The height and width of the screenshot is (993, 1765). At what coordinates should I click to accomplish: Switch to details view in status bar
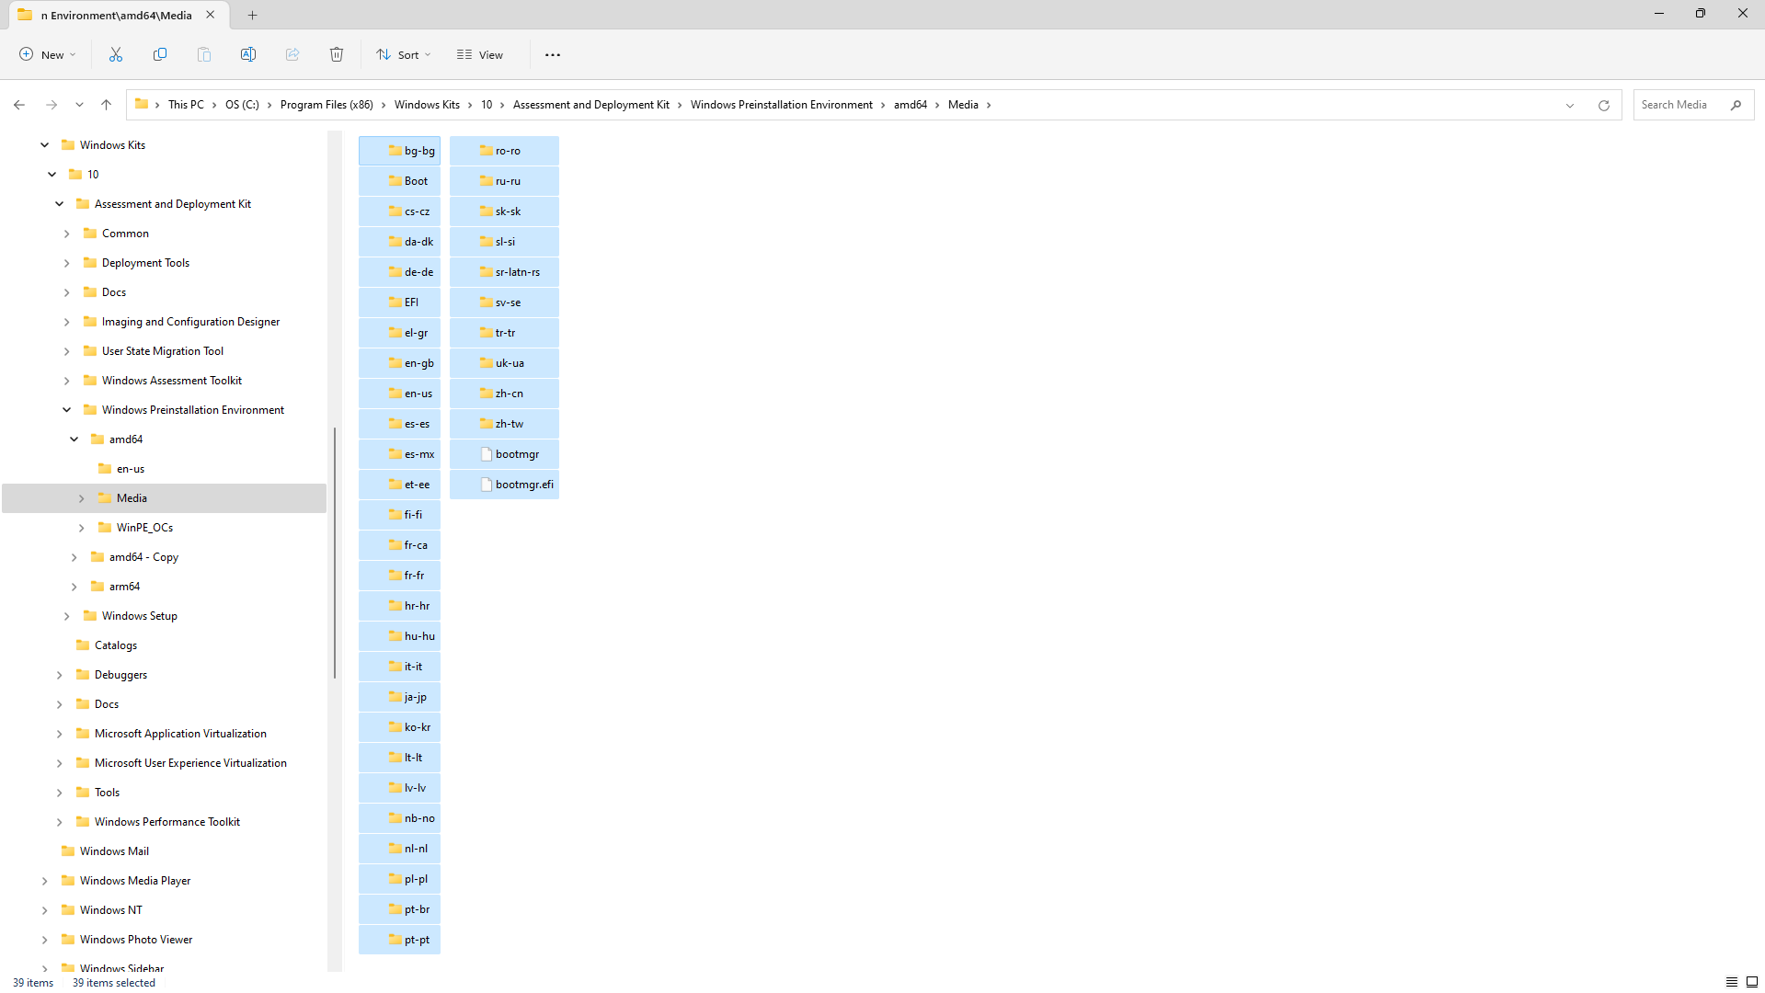tap(1732, 982)
